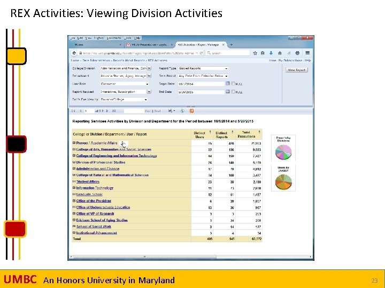
Task: Go to the browser home icon
Action: [x=280, y=53]
